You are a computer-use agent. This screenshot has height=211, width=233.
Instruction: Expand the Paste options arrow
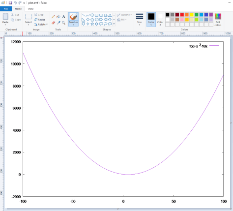tap(5, 25)
